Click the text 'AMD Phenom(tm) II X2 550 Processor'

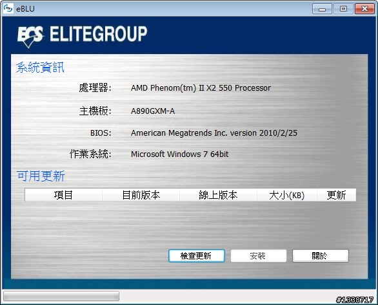(x=201, y=88)
